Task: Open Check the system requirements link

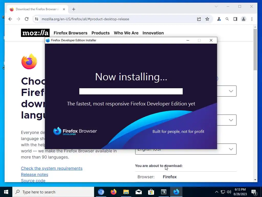Action: click(52, 168)
